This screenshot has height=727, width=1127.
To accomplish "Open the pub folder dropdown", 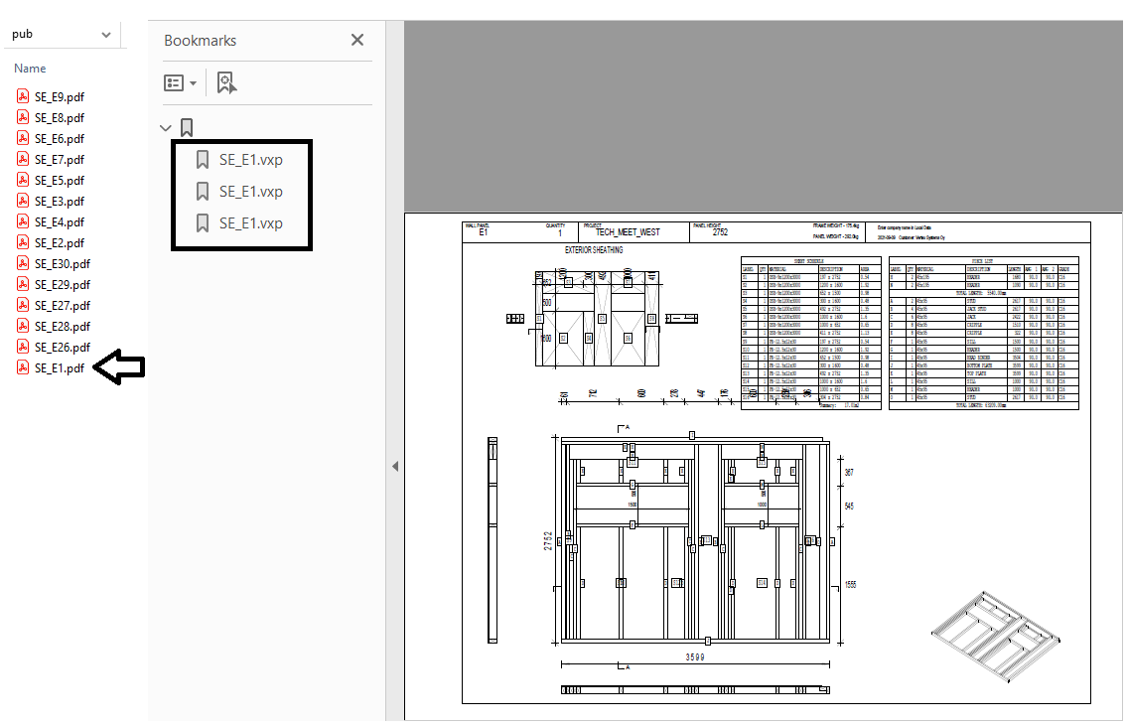I will [x=106, y=35].
